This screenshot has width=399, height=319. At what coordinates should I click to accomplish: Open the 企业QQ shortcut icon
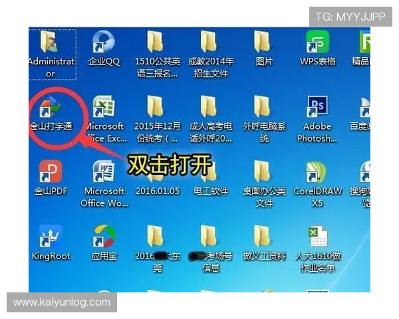(x=104, y=42)
